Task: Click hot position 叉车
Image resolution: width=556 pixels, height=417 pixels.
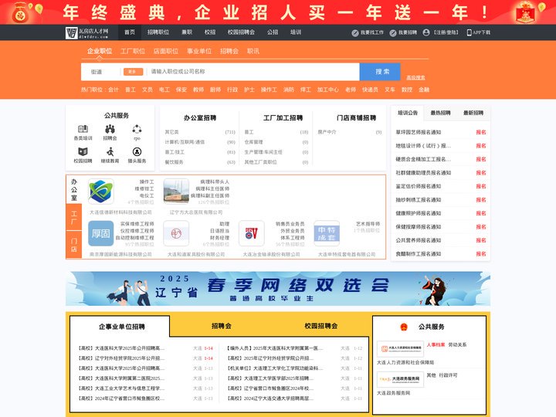Action: (x=390, y=90)
